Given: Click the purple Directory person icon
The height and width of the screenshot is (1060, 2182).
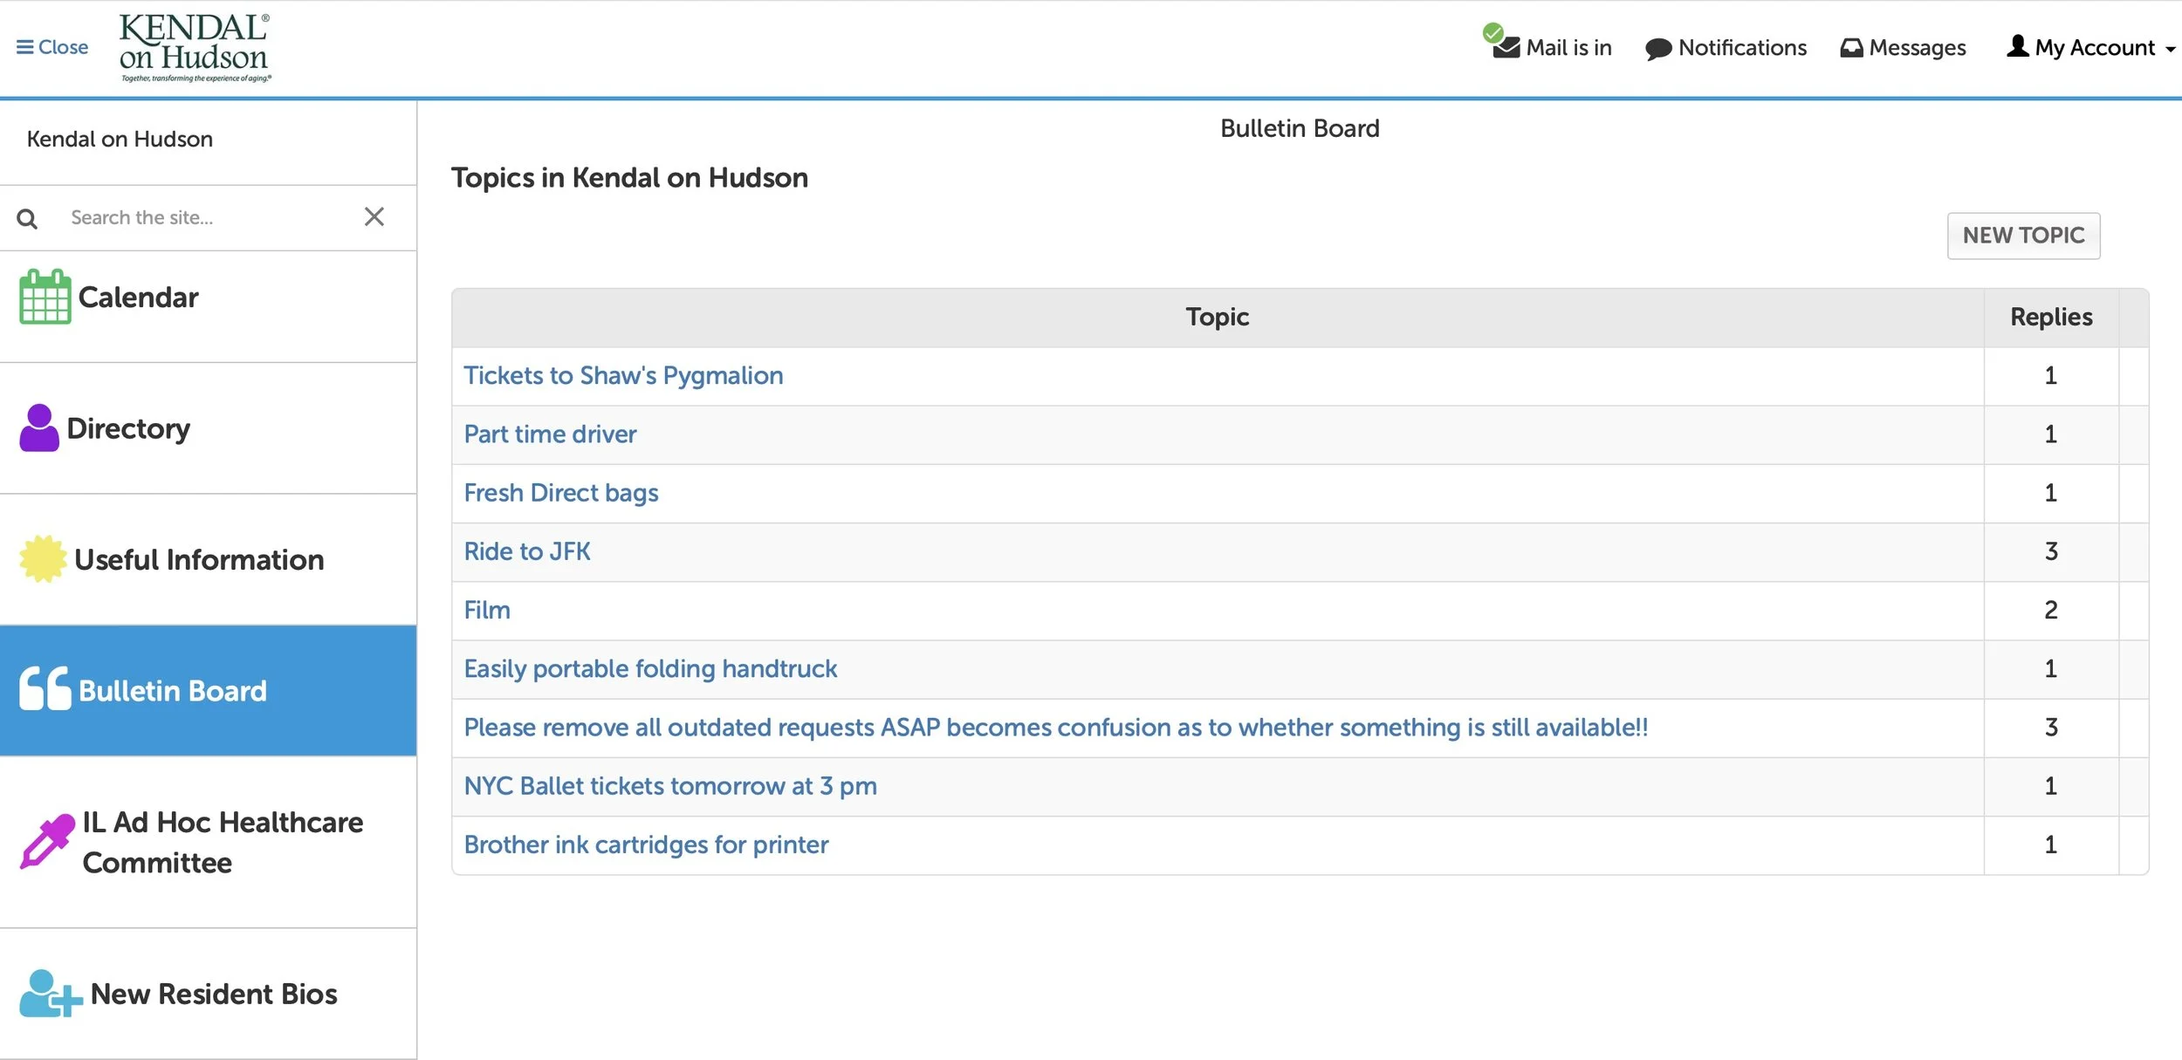Looking at the screenshot, I should point(39,427).
